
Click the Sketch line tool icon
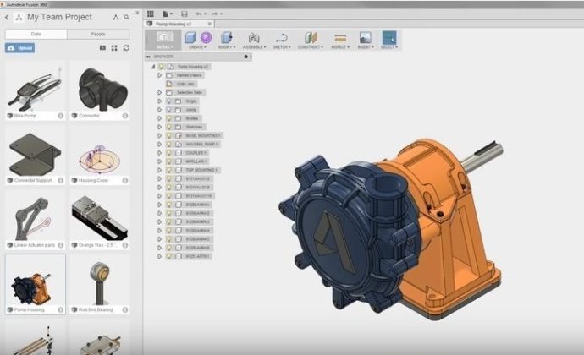(282, 37)
